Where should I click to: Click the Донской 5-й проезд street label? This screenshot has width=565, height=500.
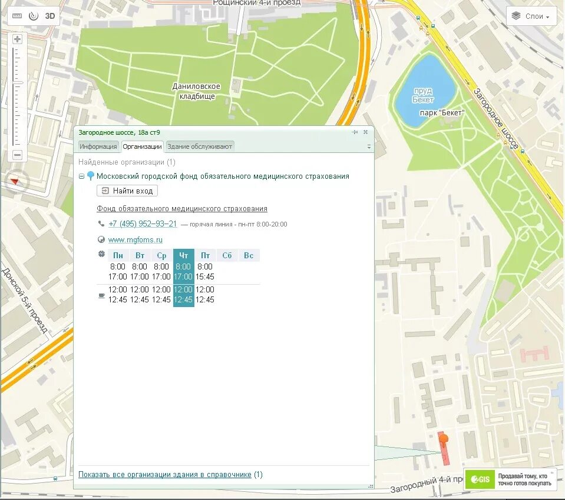25,301
